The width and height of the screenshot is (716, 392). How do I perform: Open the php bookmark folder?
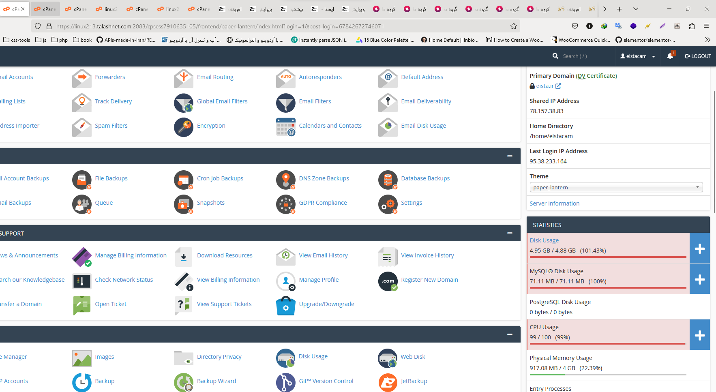click(60, 40)
